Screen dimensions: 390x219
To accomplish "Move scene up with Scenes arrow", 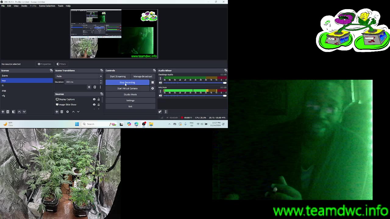I will [19, 112].
